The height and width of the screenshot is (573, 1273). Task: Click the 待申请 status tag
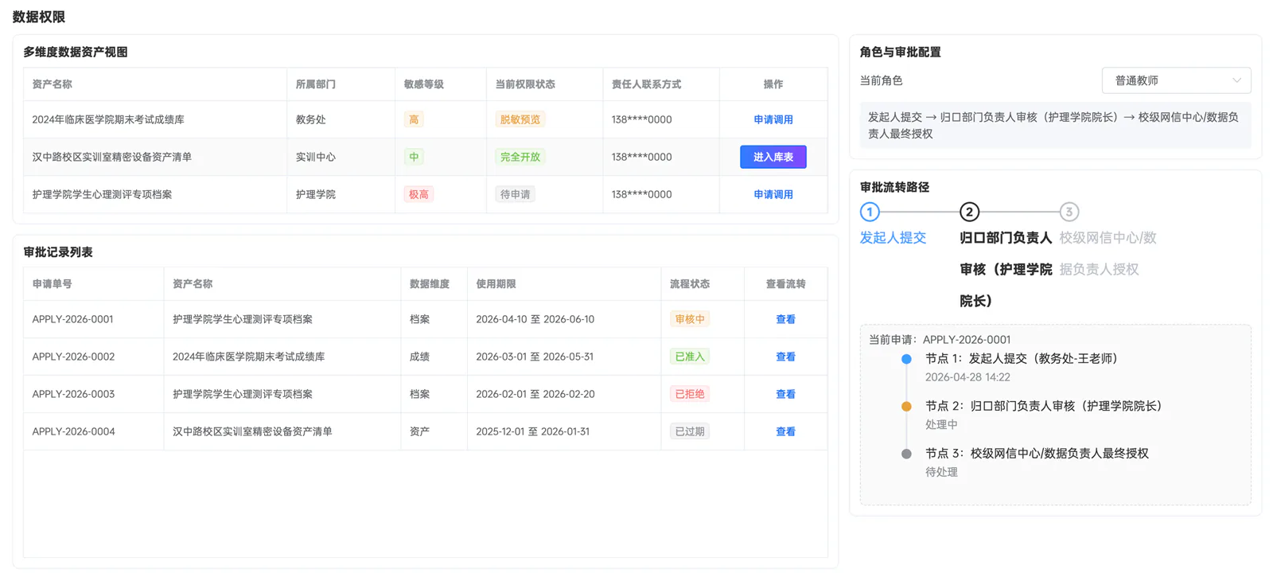(x=515, y=194)
